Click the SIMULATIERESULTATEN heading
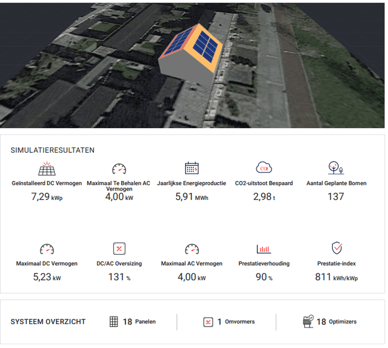This screenshot has width=388, height=348. click(53, 150)
